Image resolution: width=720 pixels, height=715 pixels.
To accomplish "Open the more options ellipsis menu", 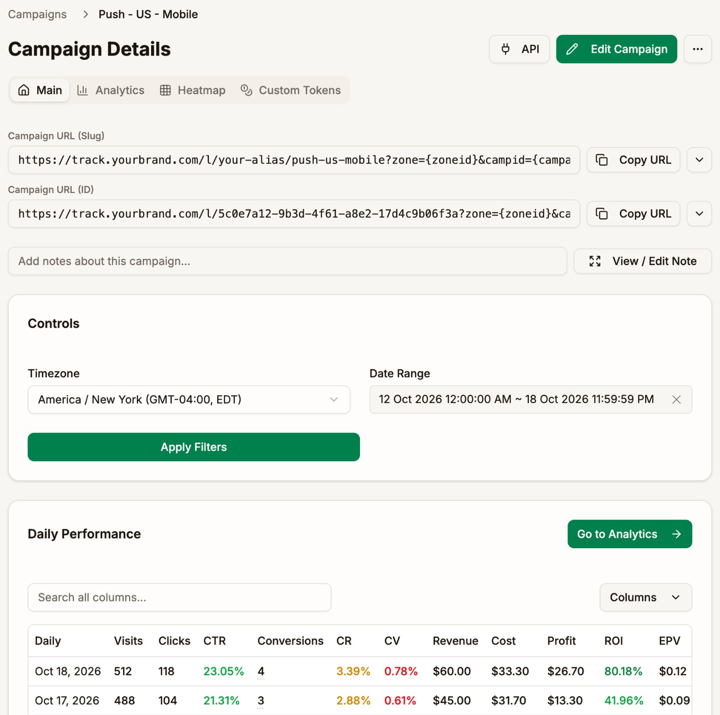I will point(697,49).
